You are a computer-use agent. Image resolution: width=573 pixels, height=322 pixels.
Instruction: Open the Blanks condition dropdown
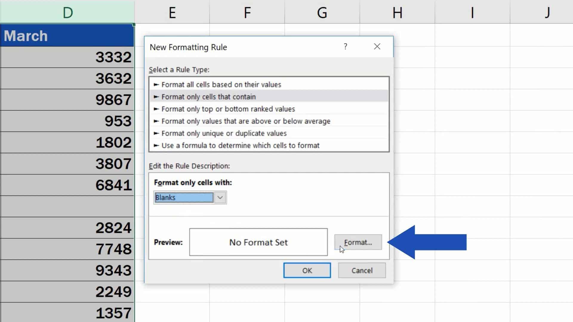click(x=220, y=197)
